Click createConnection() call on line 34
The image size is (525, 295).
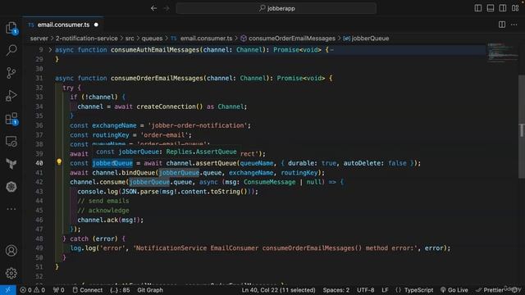point(170,107)
